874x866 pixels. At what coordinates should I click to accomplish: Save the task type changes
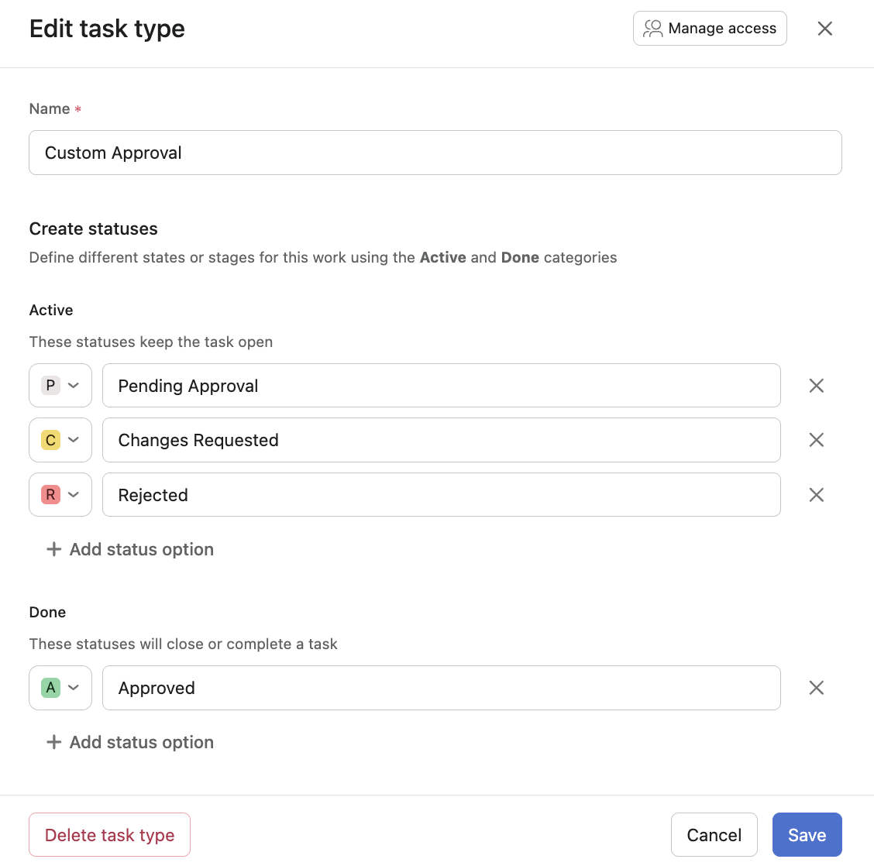tap(807, 835)
